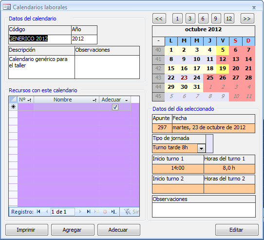Select greyed November 10 in calendar
Viewport: 264px width, 240px height.
coord(236,96)
